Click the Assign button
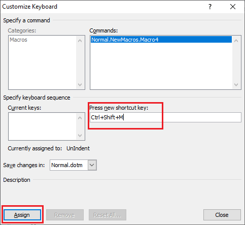The width and height of the screenshot is (245, 225). pyautogui.click(x=22, y=215)
